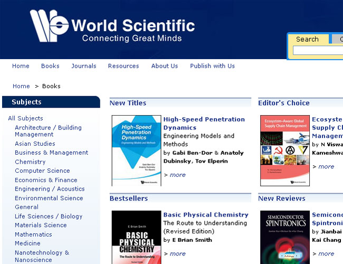Click more under Editor's Choice book

point(326,167)
